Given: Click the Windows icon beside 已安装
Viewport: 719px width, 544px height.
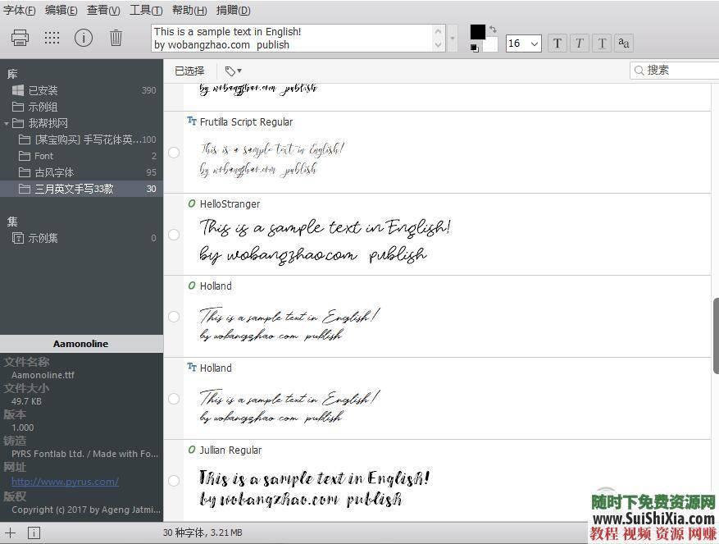Looking at the screenshot, I should coord(18,90).
